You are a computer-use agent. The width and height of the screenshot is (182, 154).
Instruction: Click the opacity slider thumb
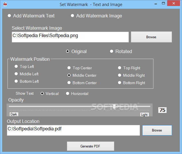click(x=114, y=107)
